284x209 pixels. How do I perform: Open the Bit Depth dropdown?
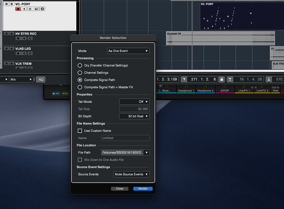pyautogui.click(x=134, y=116)
